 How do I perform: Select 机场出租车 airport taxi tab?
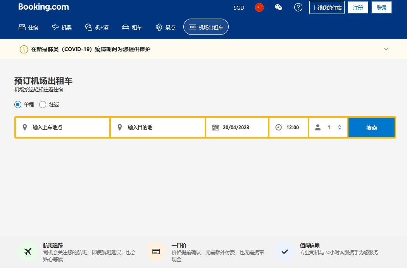(206, 27)
